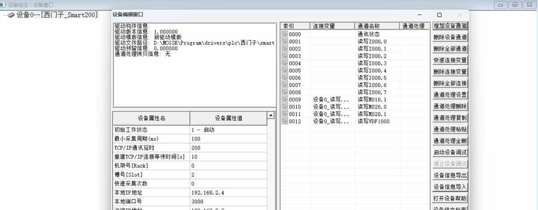Click the channel icon of row 0009

click(x=284, y=100)
